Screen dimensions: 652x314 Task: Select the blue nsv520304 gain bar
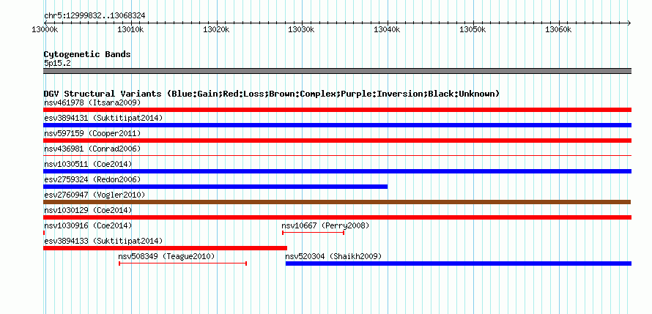459,263
